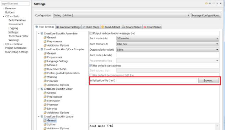Open Run/Debug Settings in the sidebar

[x=17, y=52]
